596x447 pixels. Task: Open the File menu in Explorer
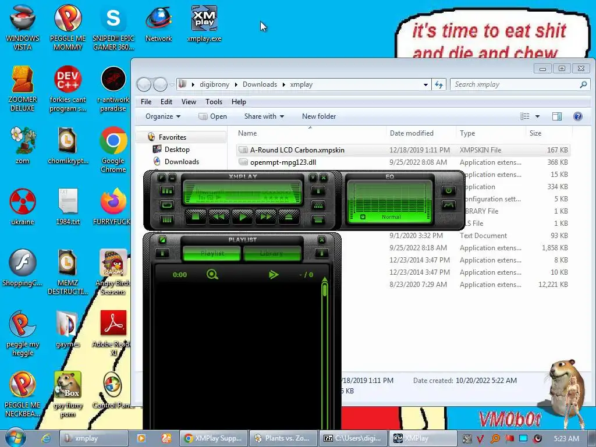tap(146, 102)
